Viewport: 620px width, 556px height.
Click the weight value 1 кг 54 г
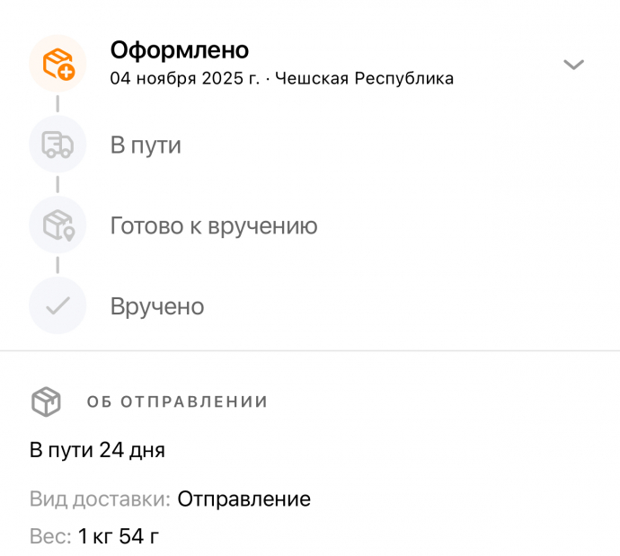(118, 537)
